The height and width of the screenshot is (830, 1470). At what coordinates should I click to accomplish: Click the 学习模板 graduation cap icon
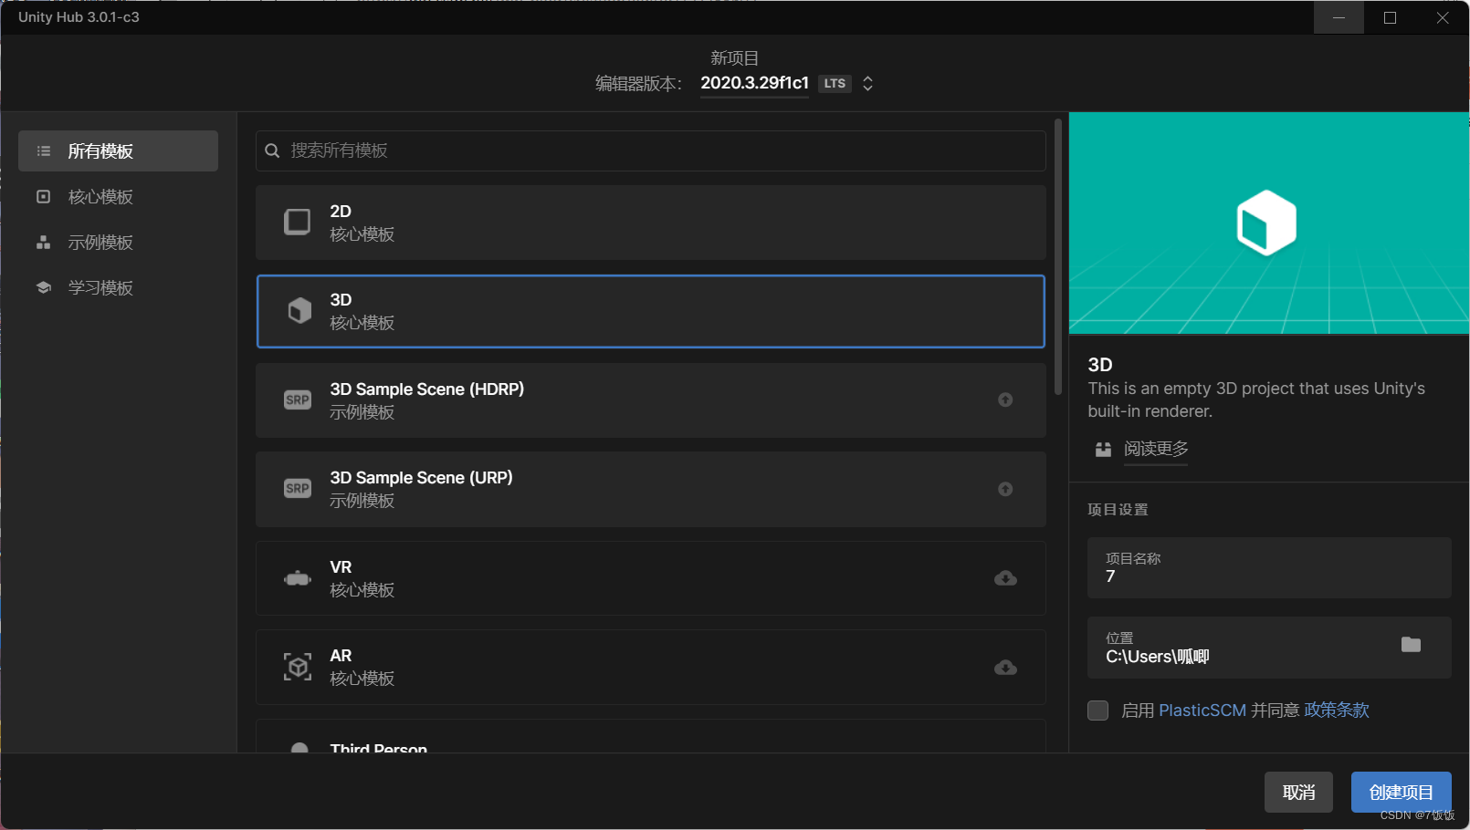point(43,288)
